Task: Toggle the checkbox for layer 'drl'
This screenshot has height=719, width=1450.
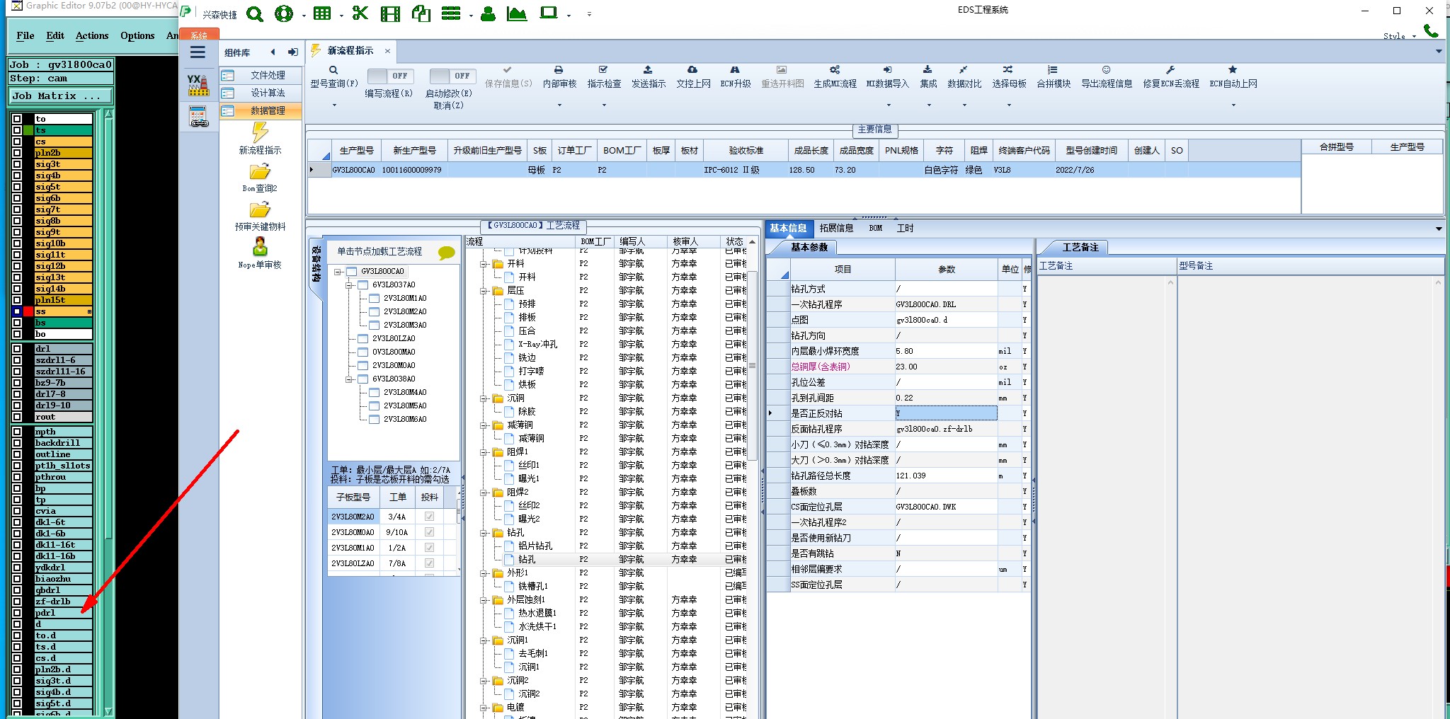Action: (16, 349)
